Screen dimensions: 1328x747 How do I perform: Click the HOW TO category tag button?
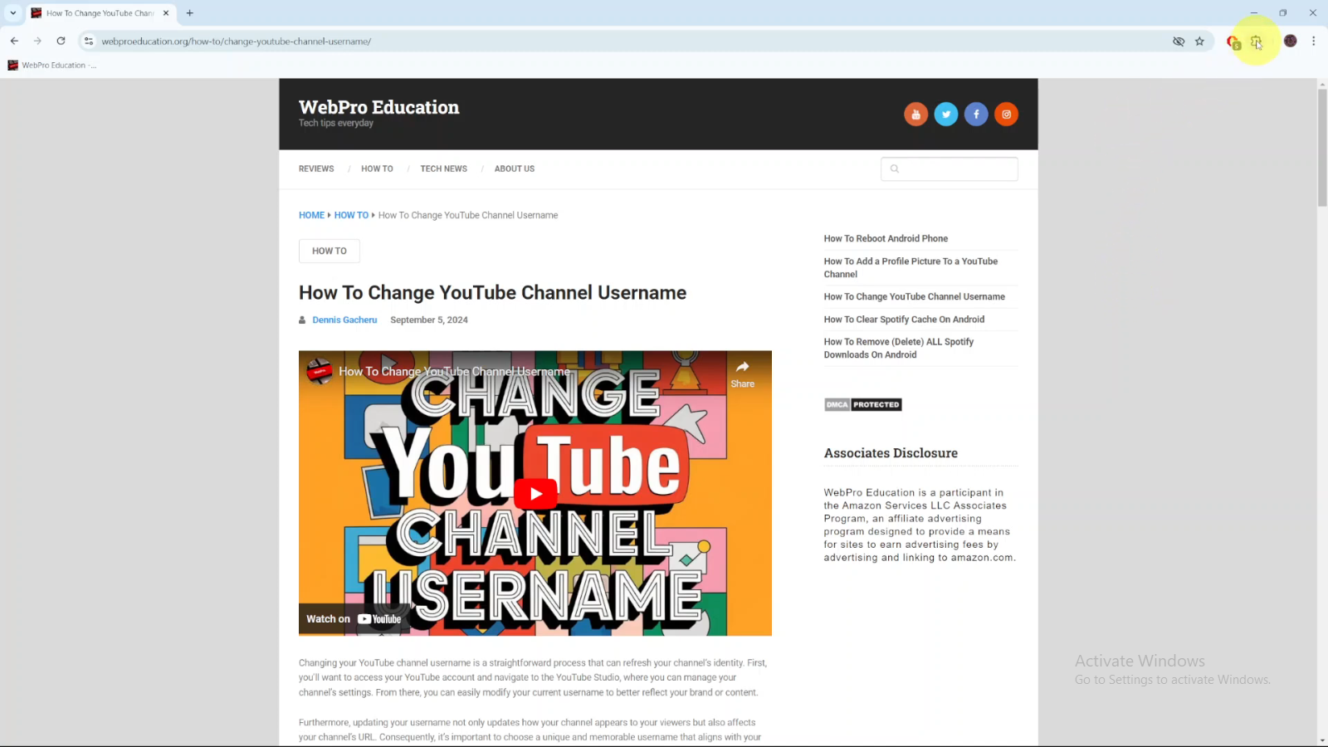[330, 251]
